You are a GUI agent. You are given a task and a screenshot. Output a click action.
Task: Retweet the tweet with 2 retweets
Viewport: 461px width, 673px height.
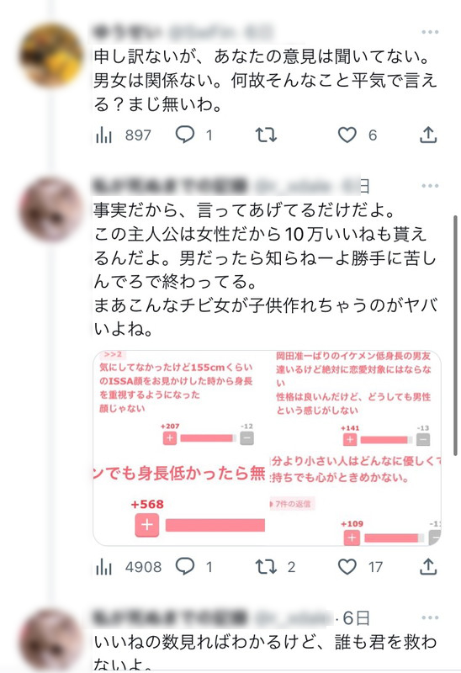pos(276,567)
